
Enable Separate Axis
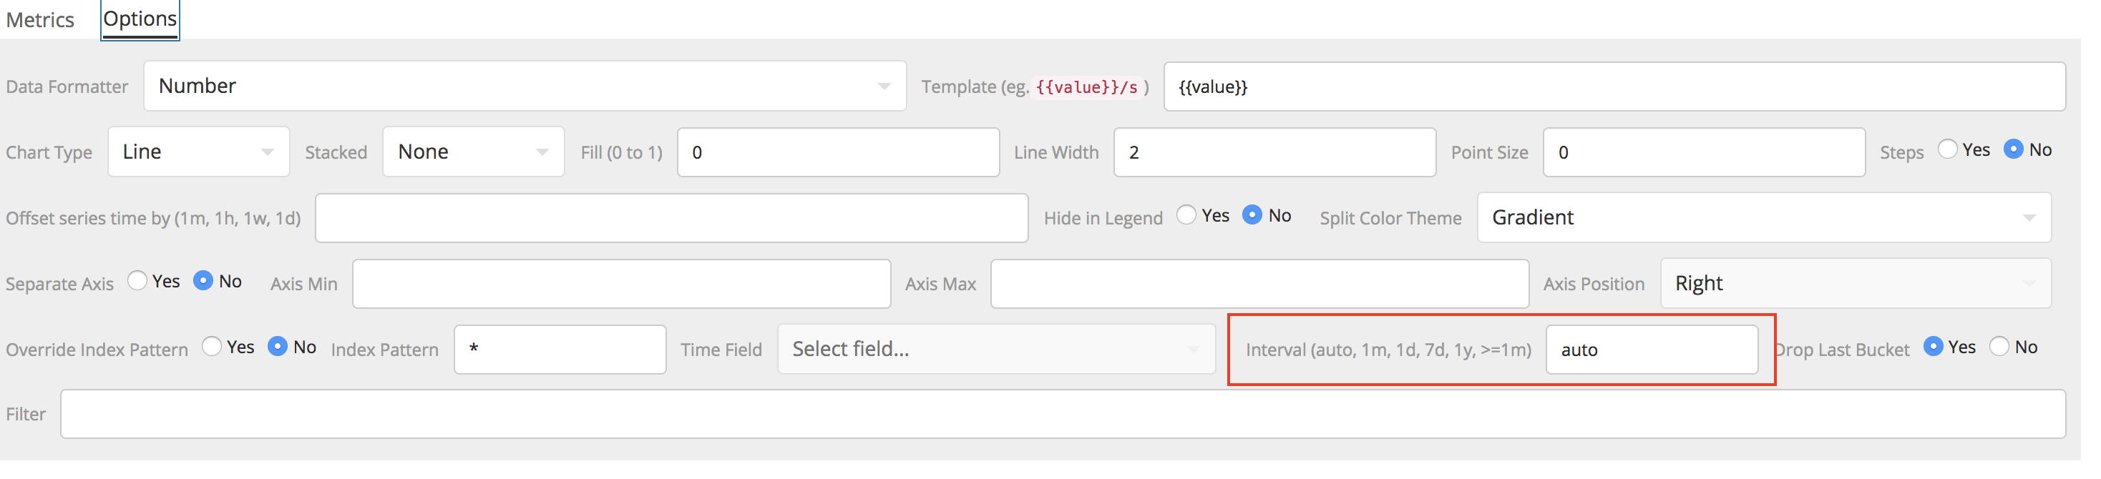137,280
